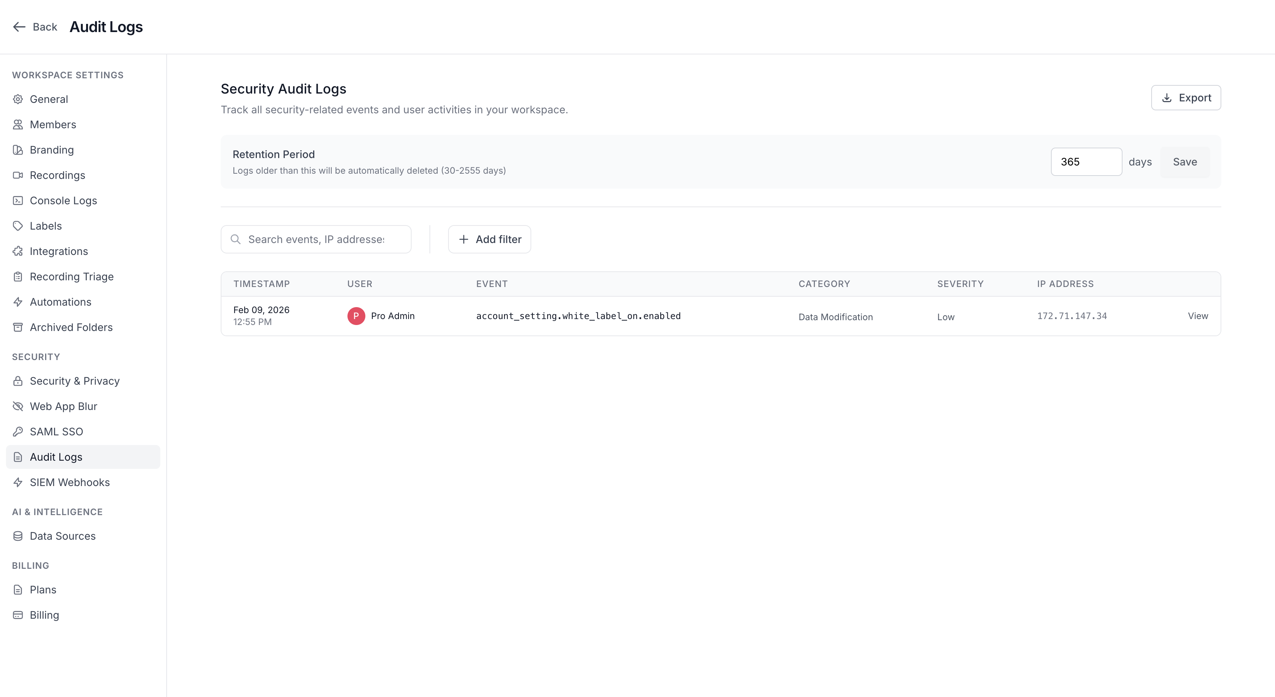Click the Timestamp column header

[261, 284]
